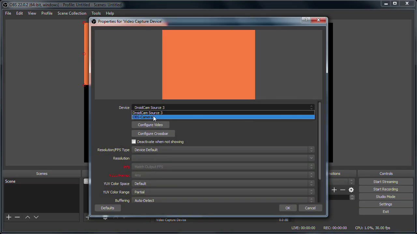The width and height of the screenshot is (417, 234).
Task: Click Configure Crossbar button
Action: (x=153, y=134)
